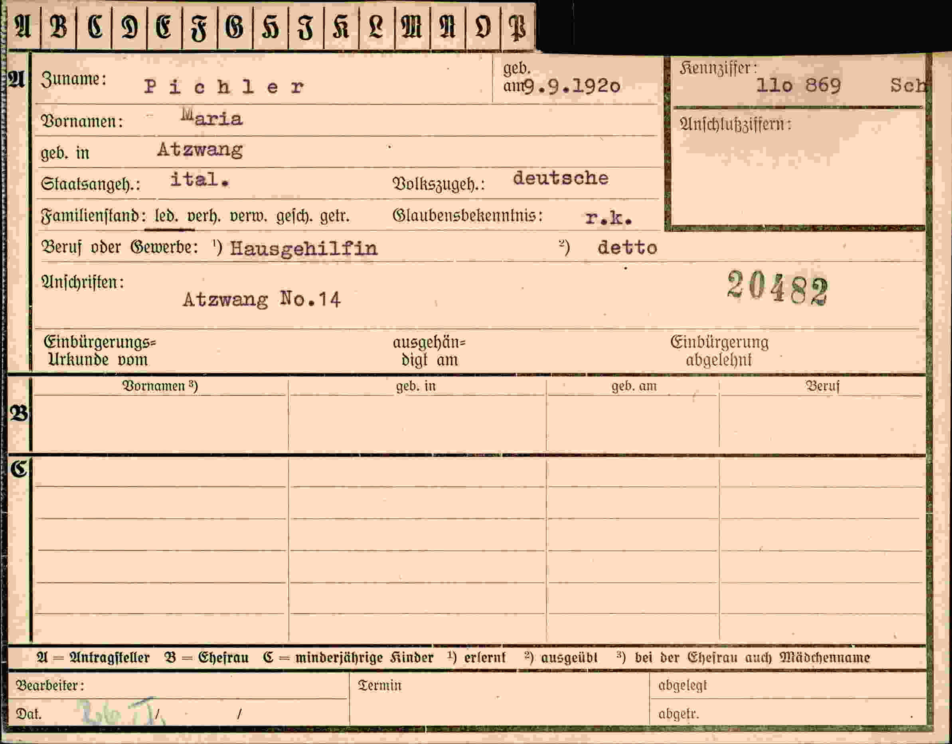Viewport: 952px width, 744px height.
Task: Select the index tab letter D
Action: tap(129, 27)
